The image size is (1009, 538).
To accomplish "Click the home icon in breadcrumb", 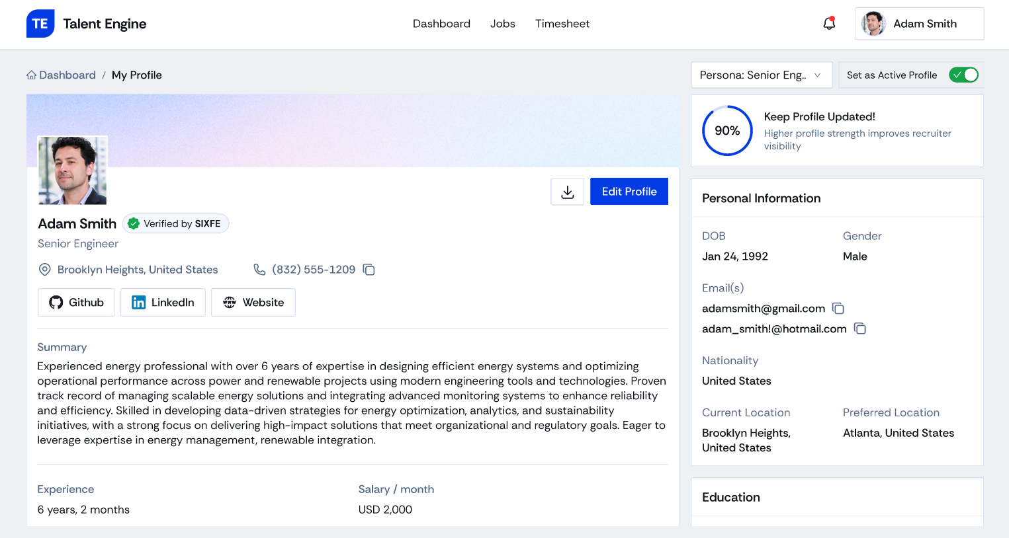I will [31, 75].
